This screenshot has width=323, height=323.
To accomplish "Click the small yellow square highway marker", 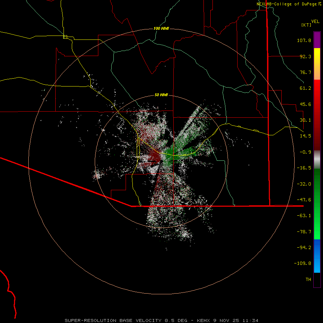I will tap(65, 37).
